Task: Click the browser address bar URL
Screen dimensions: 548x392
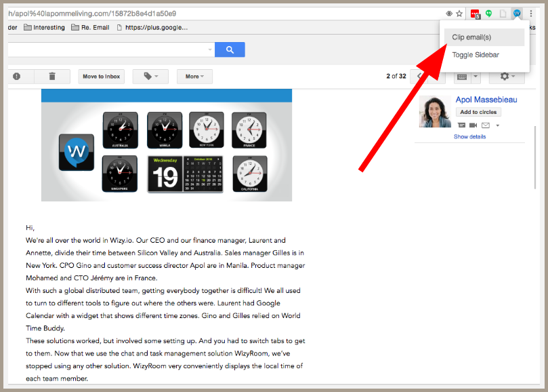Action: (92, 14)
